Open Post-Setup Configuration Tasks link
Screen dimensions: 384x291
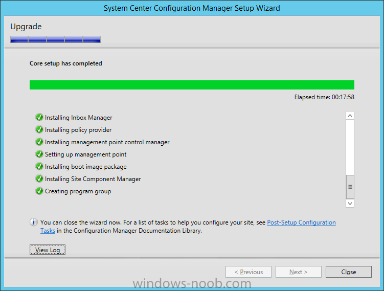click(301, 222)
